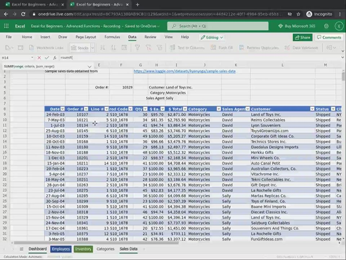Expand the Stocks data types dropdown arrow
Image resolution: width=346 pixels, height=260 pixels.
[93, 48]
